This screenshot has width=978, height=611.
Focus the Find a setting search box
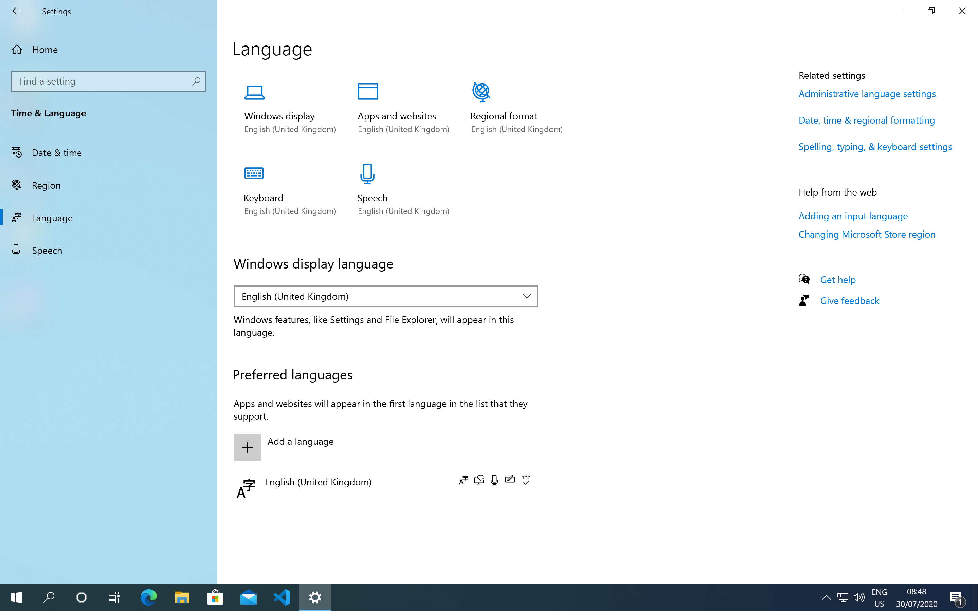pos(108,81)
